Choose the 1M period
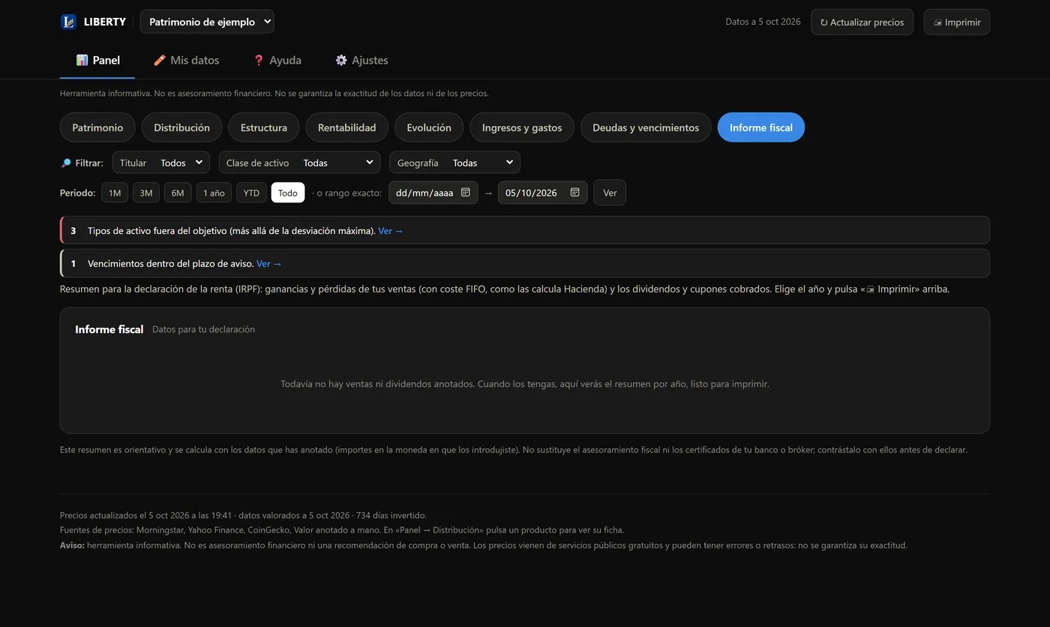1050x627 pixels. [x=115, y=193]
